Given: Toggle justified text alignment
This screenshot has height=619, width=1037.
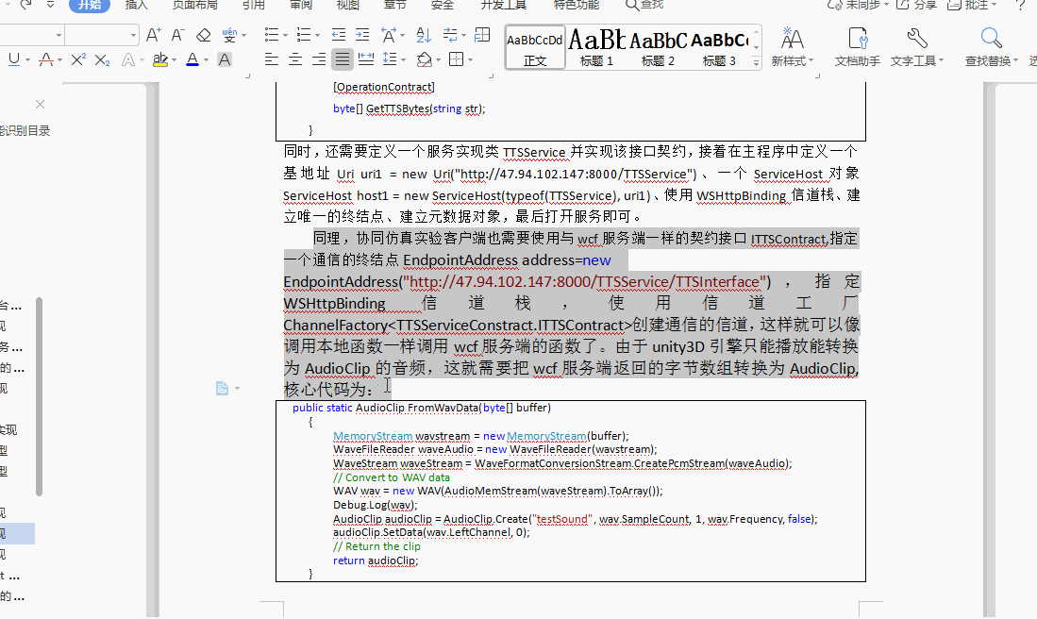Looking at the screenshot, I should tap(342, 59).
